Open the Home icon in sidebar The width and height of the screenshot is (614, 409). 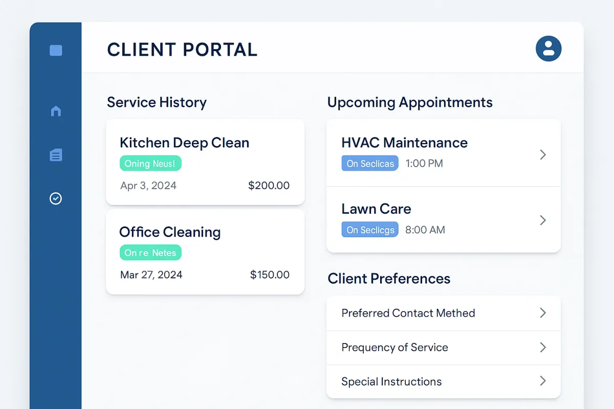(x=56, y=111)
